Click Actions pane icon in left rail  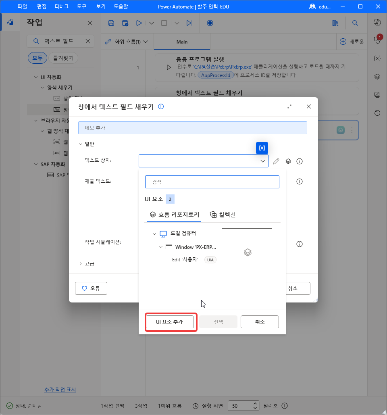[x=10, y=22]
